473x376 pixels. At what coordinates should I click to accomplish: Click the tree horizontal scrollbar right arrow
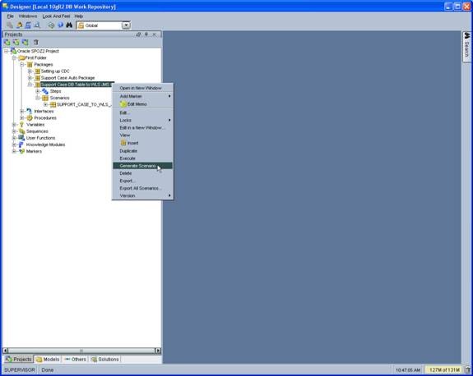(x=158, y=351)
